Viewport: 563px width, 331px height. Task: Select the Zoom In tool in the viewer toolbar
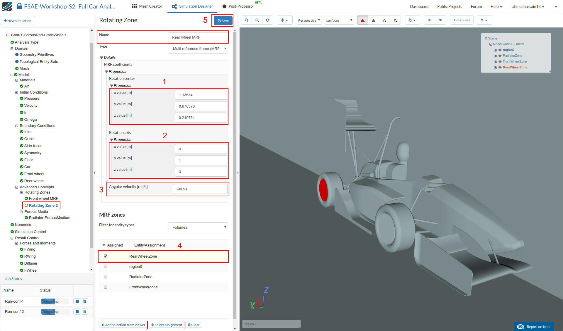coord(246,20)
